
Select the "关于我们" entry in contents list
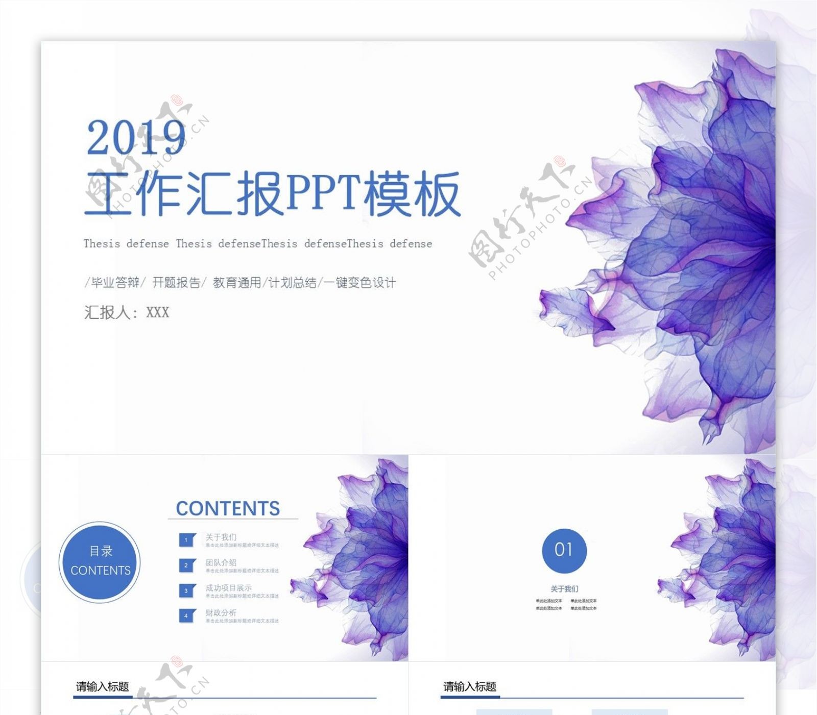[221, 537]
